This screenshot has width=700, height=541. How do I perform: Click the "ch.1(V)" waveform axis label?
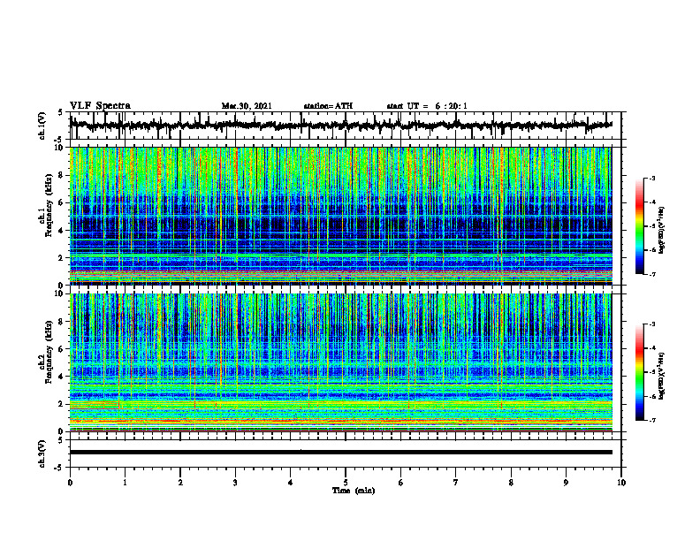42,126
